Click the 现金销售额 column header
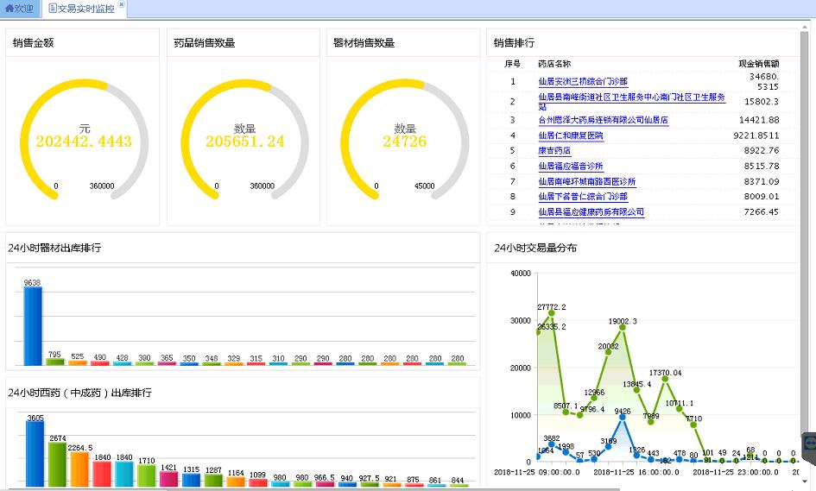816x491 pixels. pyautogui.click(x=759, y=64)
